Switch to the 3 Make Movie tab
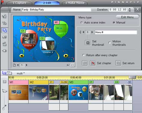 pyautogui.click(x=75, y=3)
